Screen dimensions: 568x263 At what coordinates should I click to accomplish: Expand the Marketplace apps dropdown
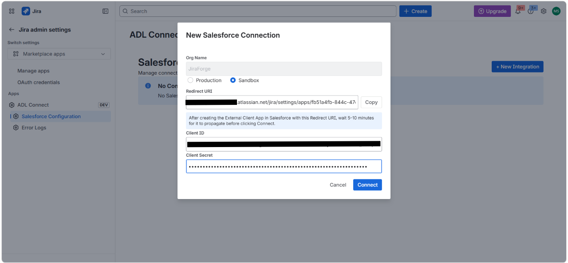point(59,54)
